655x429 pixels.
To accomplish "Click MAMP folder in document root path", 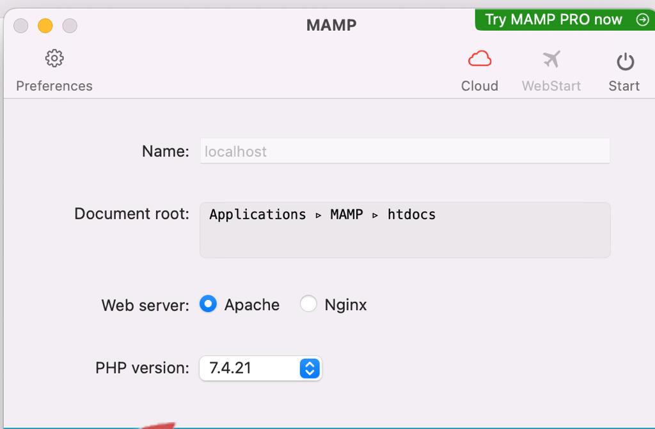I will coord(347,215).
